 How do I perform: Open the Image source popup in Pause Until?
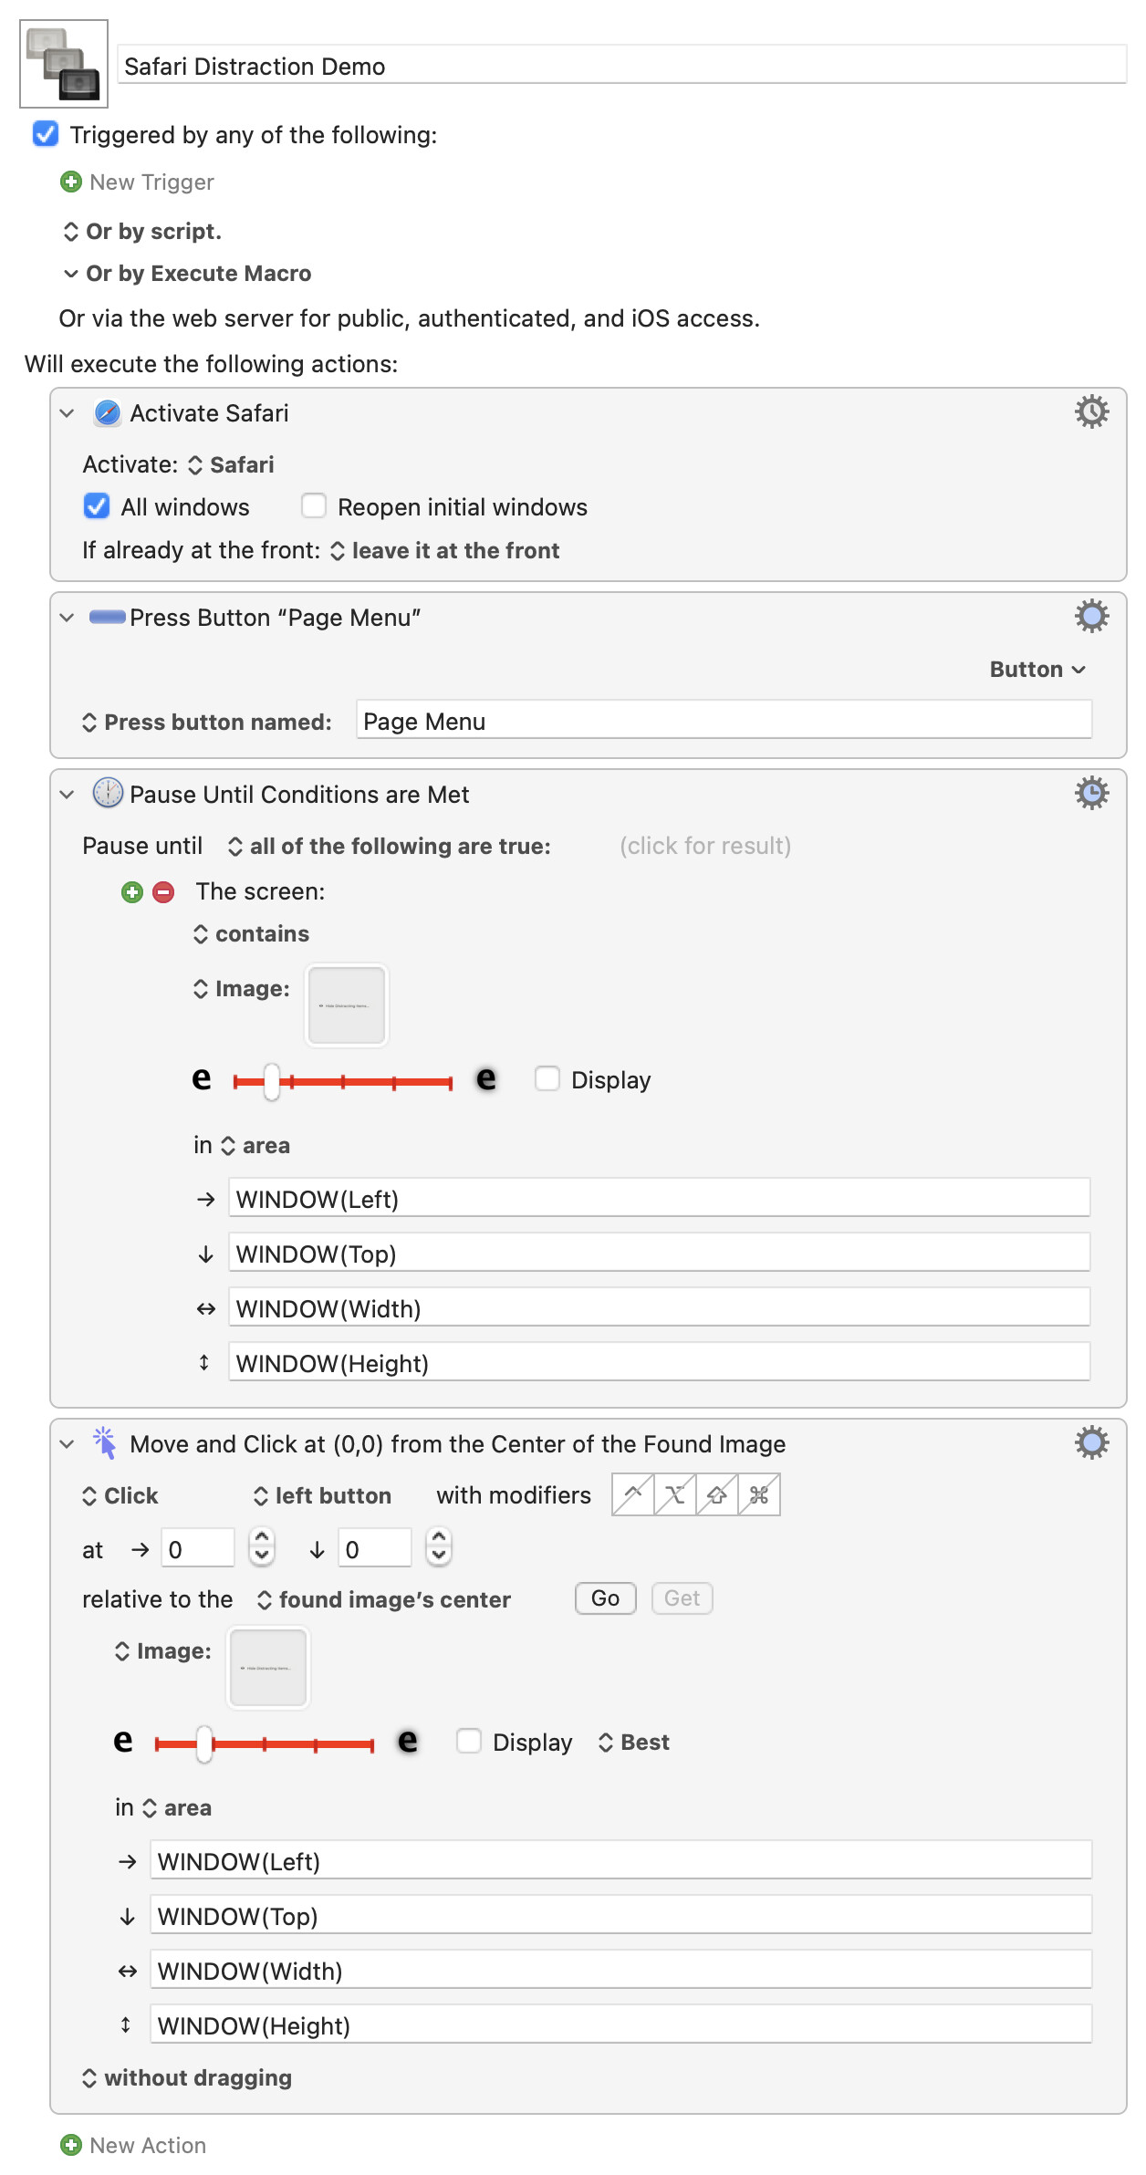[241, 988]
